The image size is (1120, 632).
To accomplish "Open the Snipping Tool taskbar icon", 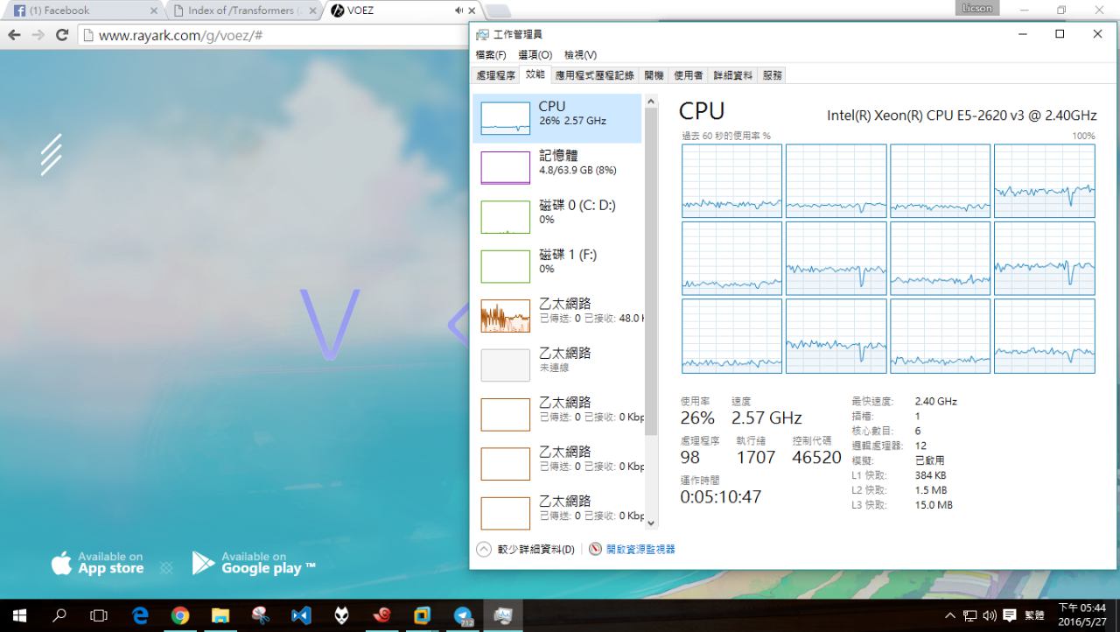I will (261, 615).
